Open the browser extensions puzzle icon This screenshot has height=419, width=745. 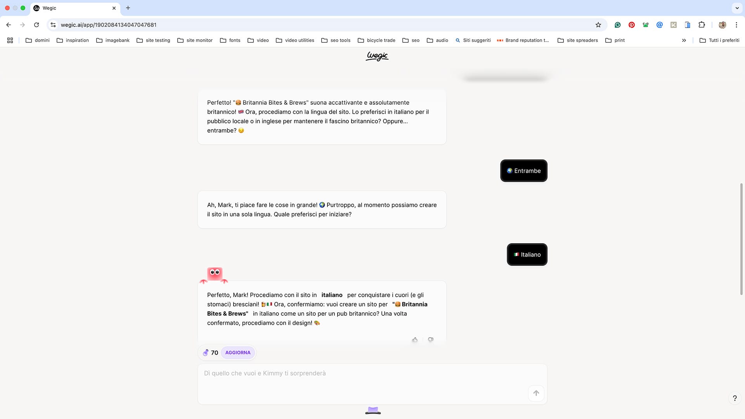[x=702, y=25]
